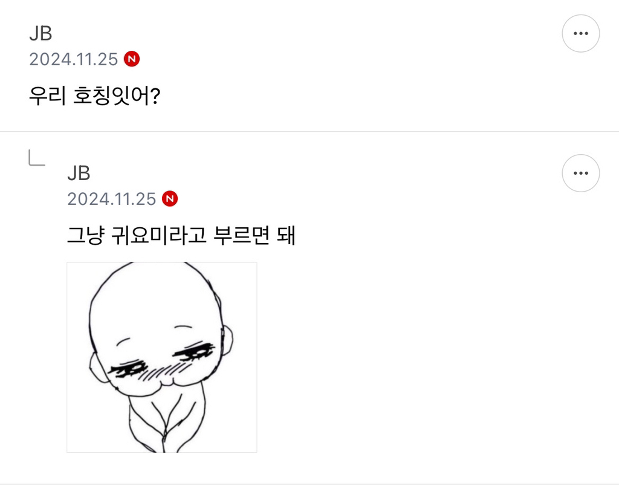619x486 pixels.
Task: Click the 2024.11.25 date on the reply
Action: tap(111, 199)
